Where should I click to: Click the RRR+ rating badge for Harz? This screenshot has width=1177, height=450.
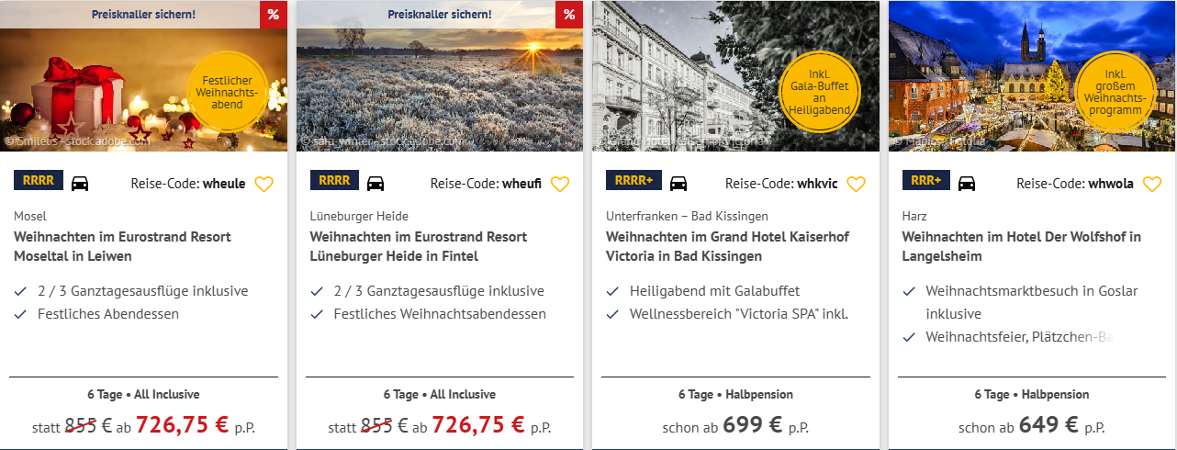tap(925, 180)
